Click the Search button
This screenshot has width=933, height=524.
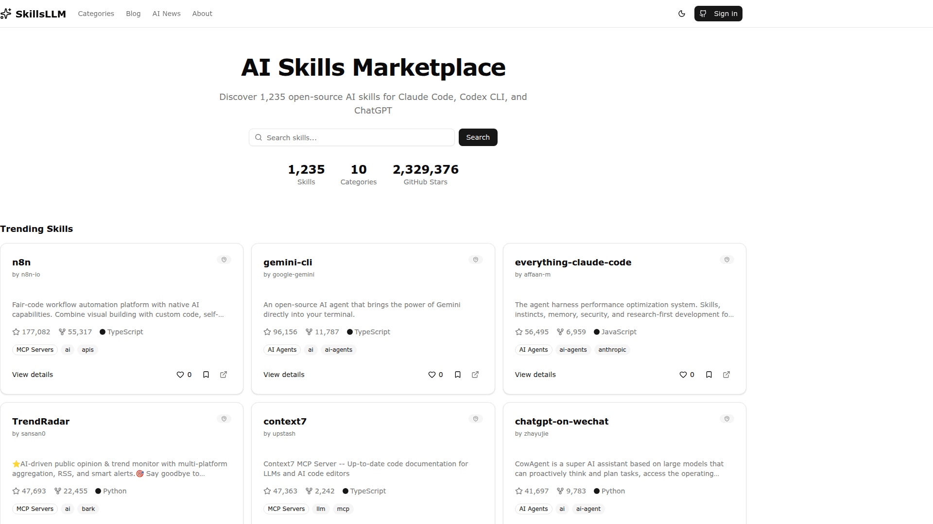[478, 137]
